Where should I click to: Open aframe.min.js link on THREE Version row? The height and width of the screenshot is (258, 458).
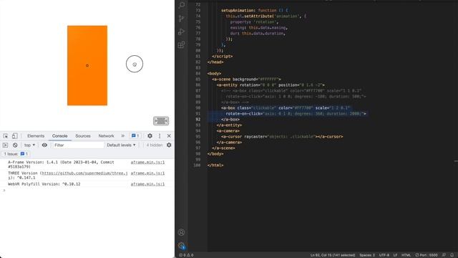147,173
